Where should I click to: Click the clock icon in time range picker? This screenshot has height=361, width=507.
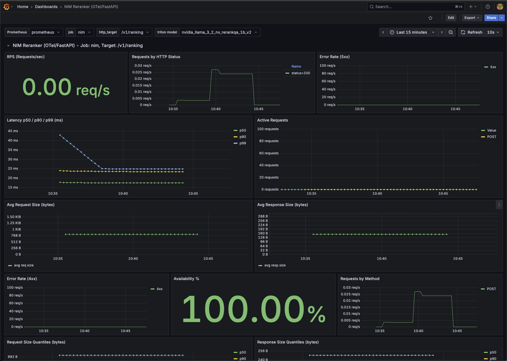[392, 32]
